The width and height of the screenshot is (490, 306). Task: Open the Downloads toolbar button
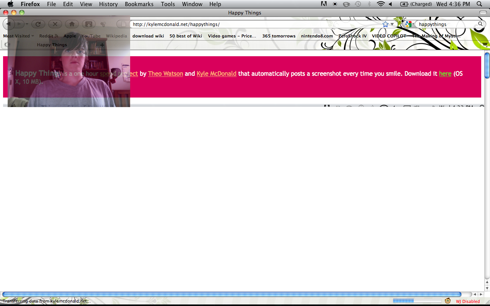88,24
